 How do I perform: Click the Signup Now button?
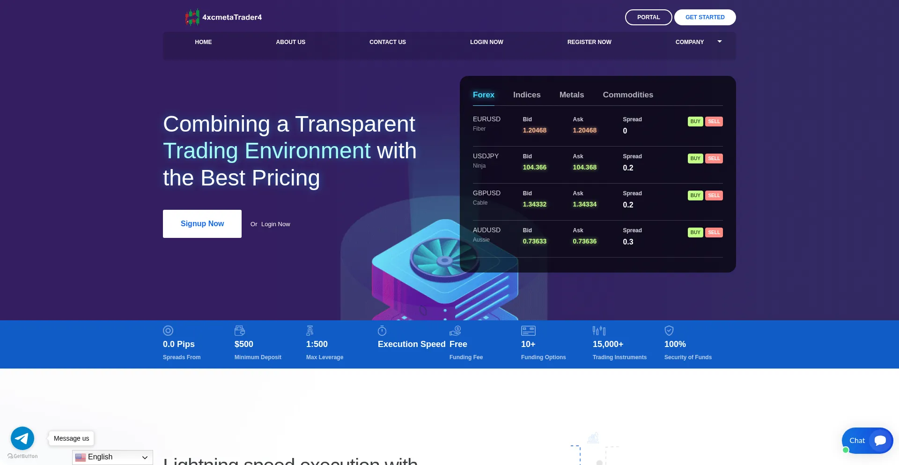[202, 223]
